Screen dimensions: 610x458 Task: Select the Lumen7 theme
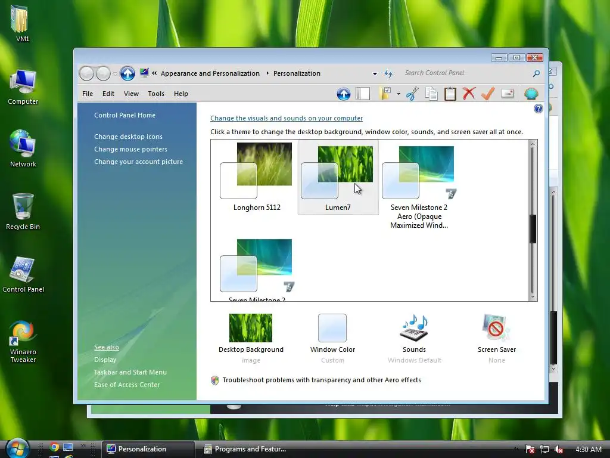pyautogui.click(x=338, y=177)
